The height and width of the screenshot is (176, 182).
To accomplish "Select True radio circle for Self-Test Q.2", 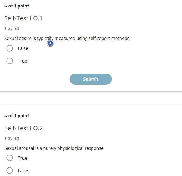I will click(10, 158).
